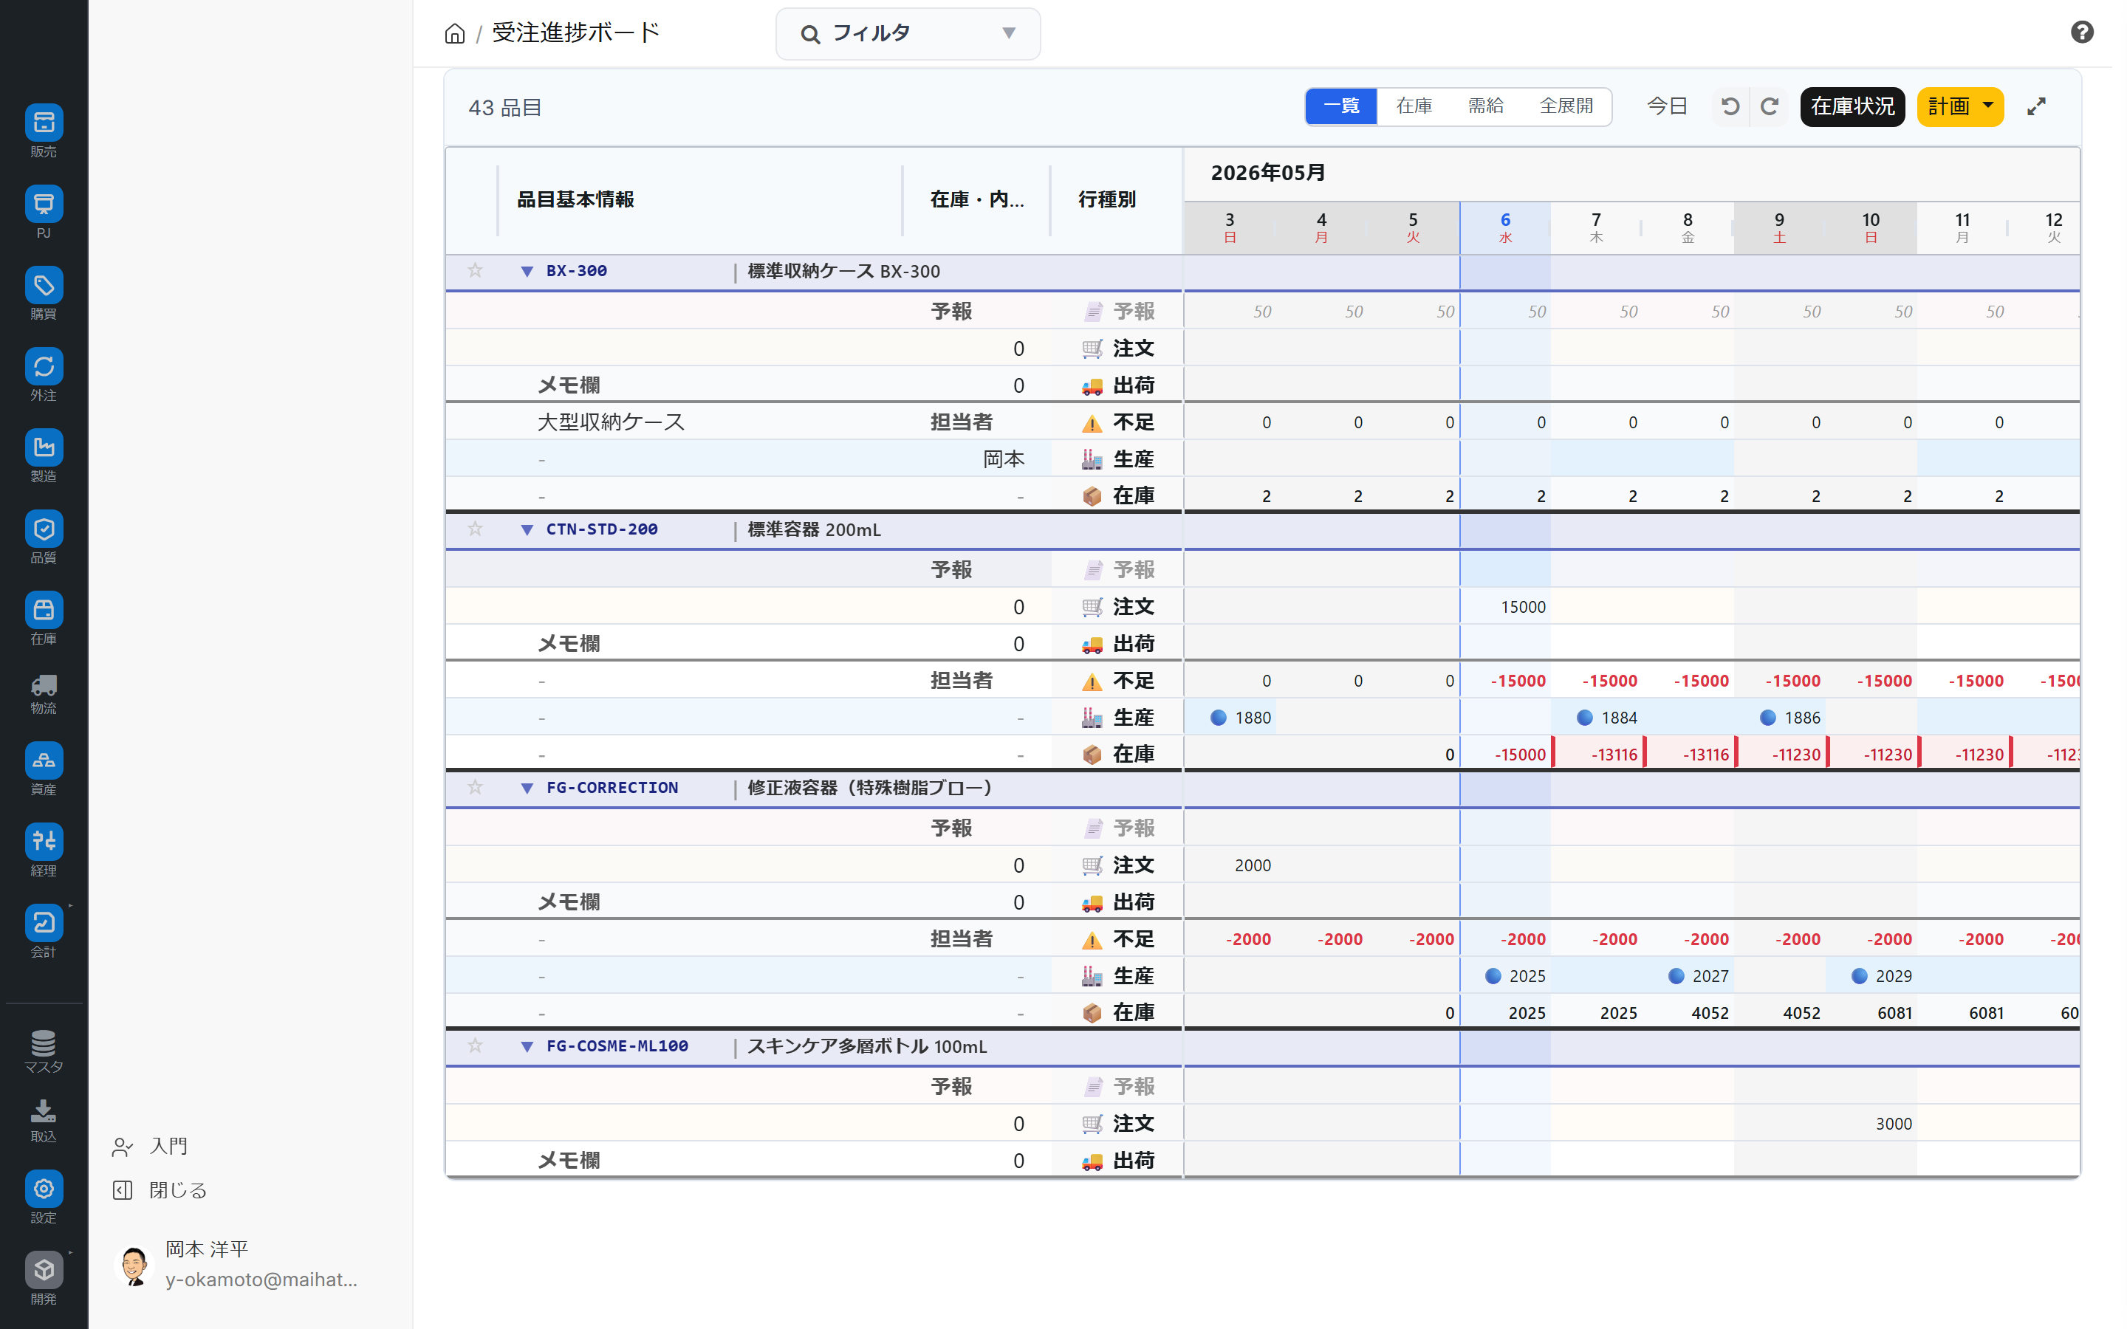Collapse the BX-300 item group

click(x=527, y=272)
